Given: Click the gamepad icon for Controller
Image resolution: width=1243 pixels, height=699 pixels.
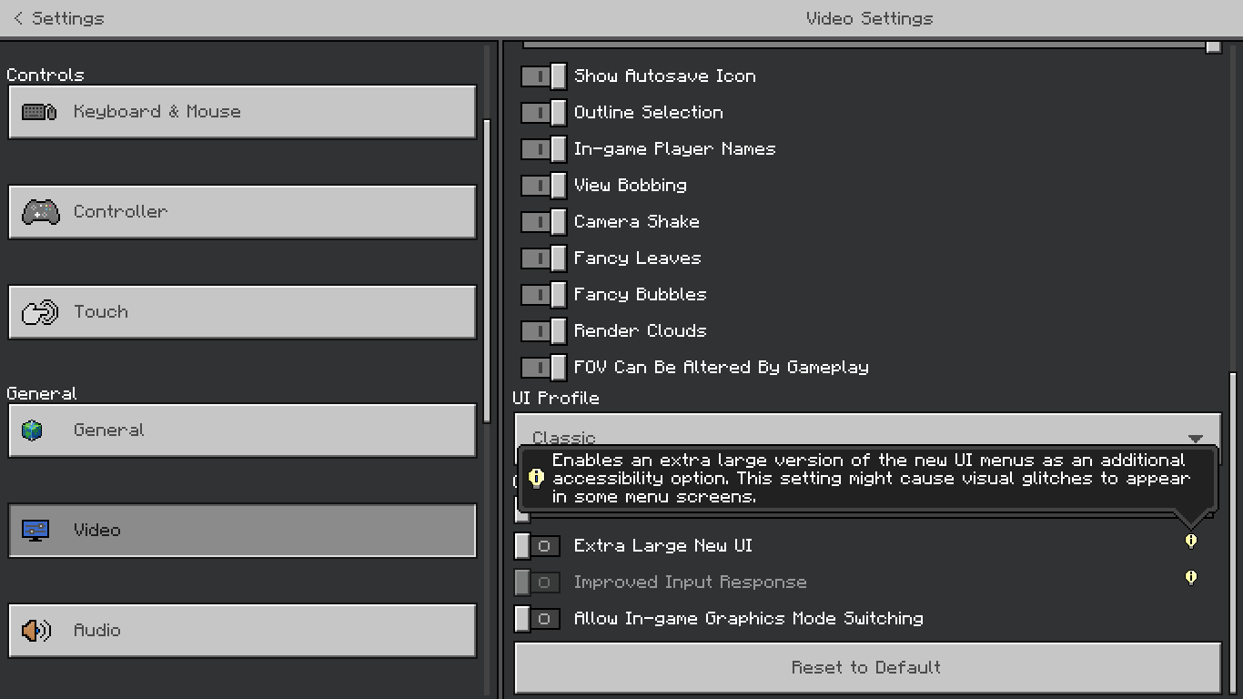Looking at the screenshot, I should [x=40, y=212].
